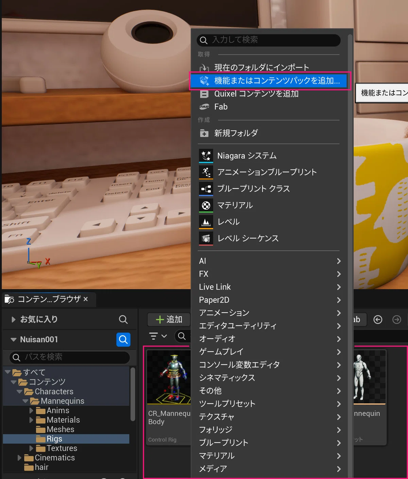408x479 pixels.
Task: Expand the Cinematics folder
Action: (19, 458)
